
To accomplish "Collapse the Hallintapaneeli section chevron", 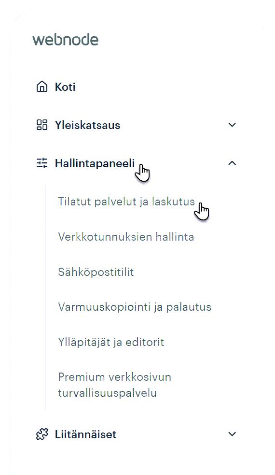I will click(232, 163).
